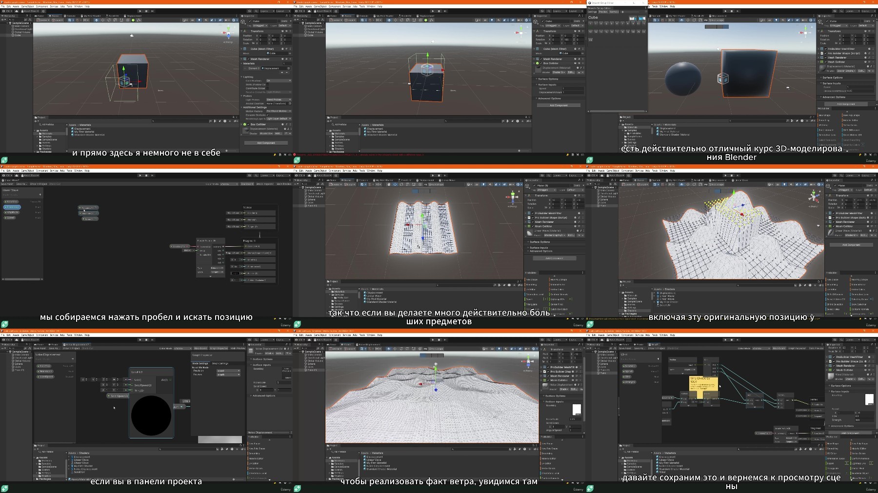The height and width of the screenshot is (493, 878).
Task: Click the Element 0 material picker in the 'не в себе' frame
Action: pos(290,68)
